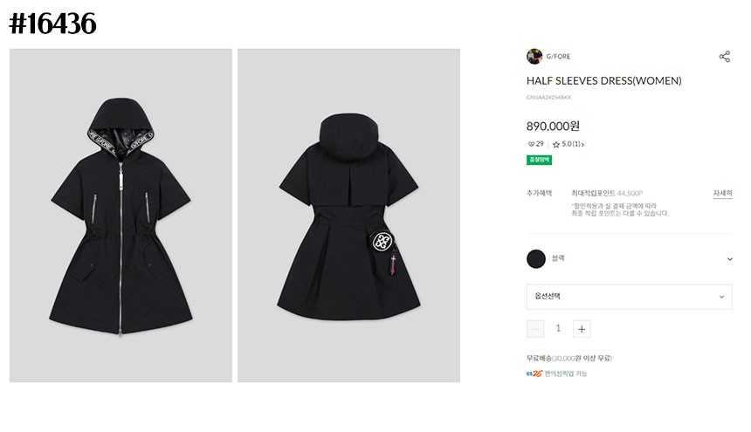Open the 옵션선택 dropdown
The image size is (751, 432).
click(629, 297)
